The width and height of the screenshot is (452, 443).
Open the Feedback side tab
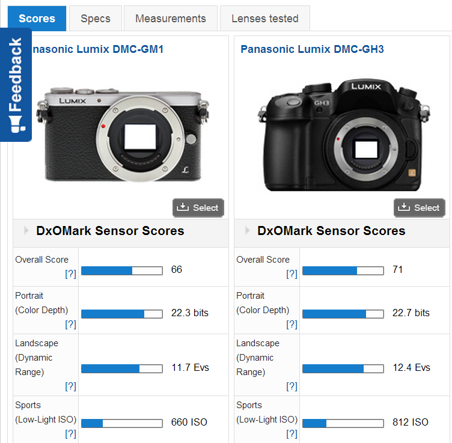[16, 84]
